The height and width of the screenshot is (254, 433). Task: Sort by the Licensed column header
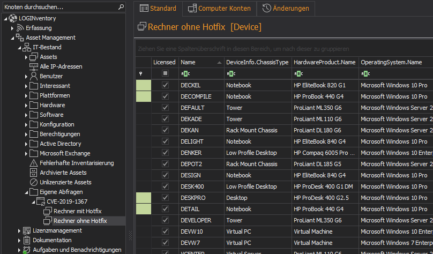coord(165,62)
